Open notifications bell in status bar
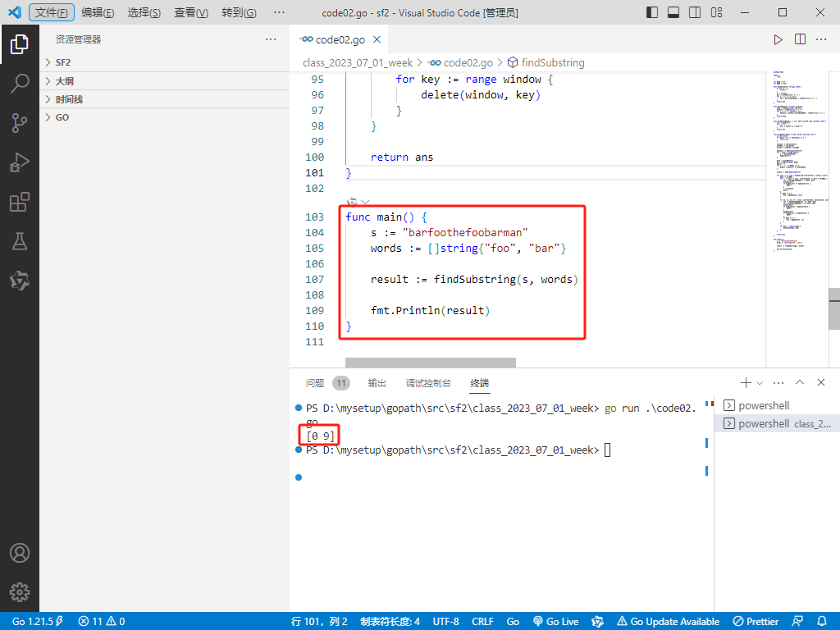The image size is (840, 630). [x=822, y=622]
